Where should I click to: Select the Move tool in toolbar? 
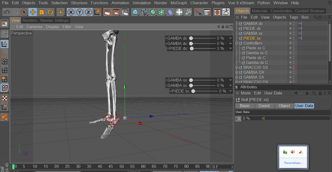pos(33,12)
